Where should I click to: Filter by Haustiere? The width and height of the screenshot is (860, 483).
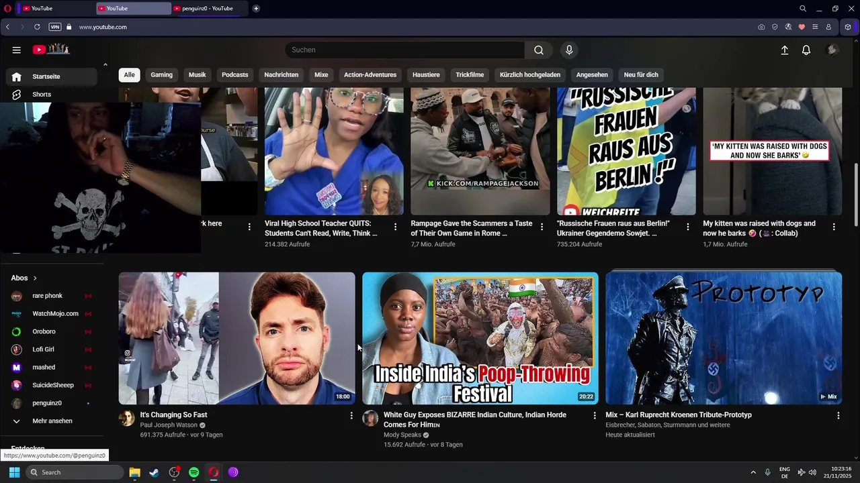click(x=426, y=74)
